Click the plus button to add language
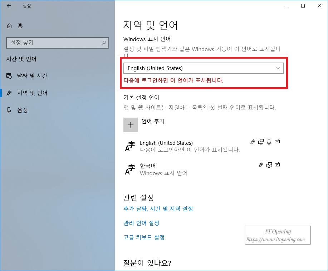This screenshot has height=271, width=328. pyautogui.click(x=131, y=125)
